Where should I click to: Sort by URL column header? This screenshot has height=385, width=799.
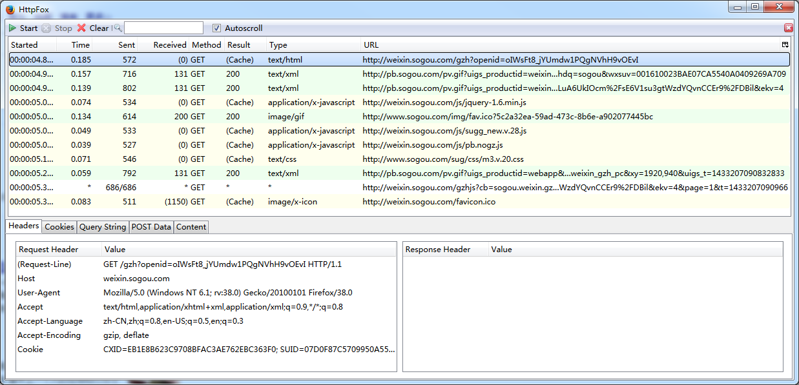pyautogui.click(x=570, y=45)
